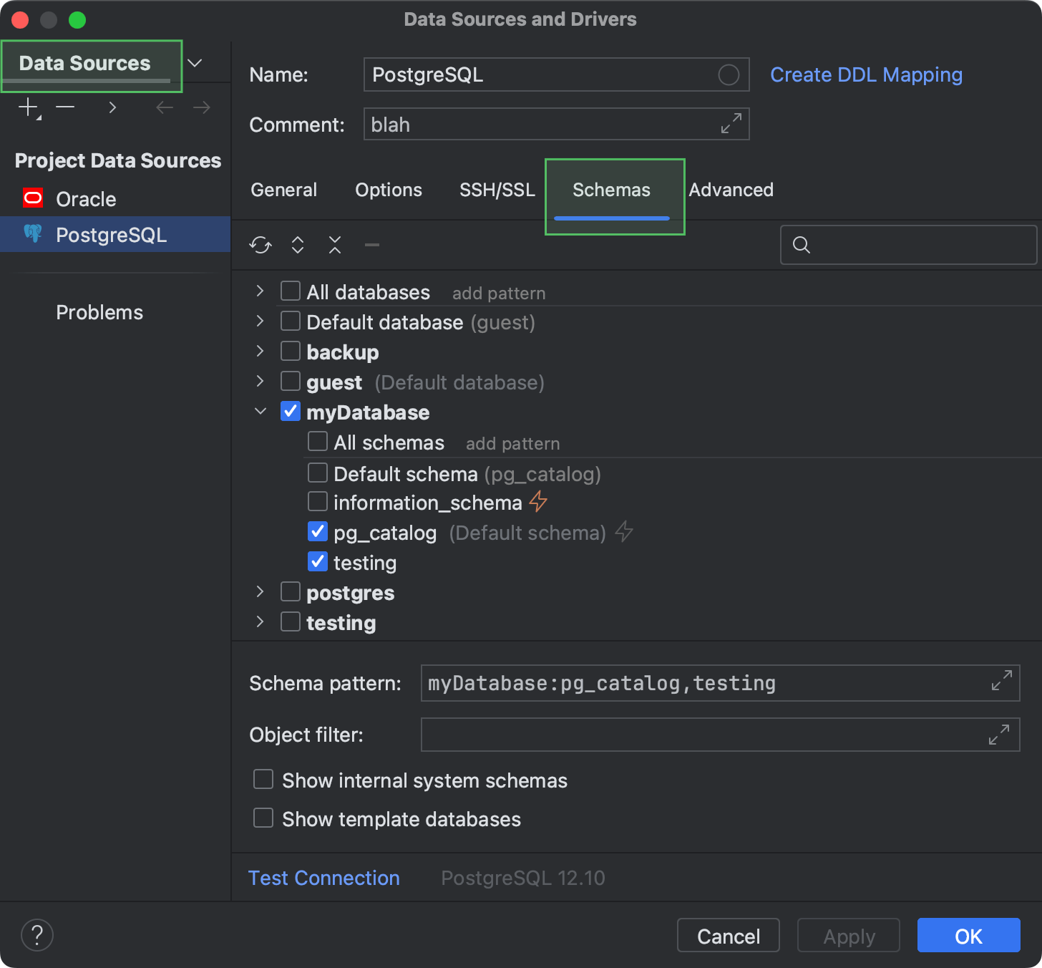The width and height of the screenshot is (1042, 968).
Task: Enable Show internal system schemas
Action: tap(263, 779)
